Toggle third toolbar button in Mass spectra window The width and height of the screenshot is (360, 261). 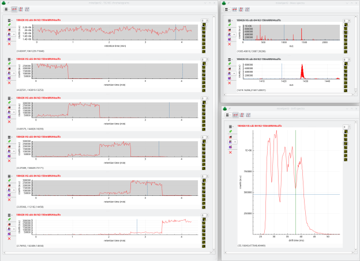click(x=248, y=10)
